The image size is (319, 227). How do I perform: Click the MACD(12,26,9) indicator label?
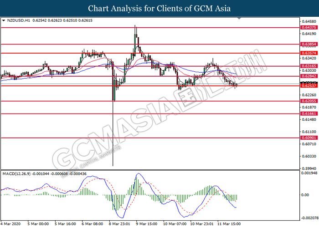click(x=18, y=173)
